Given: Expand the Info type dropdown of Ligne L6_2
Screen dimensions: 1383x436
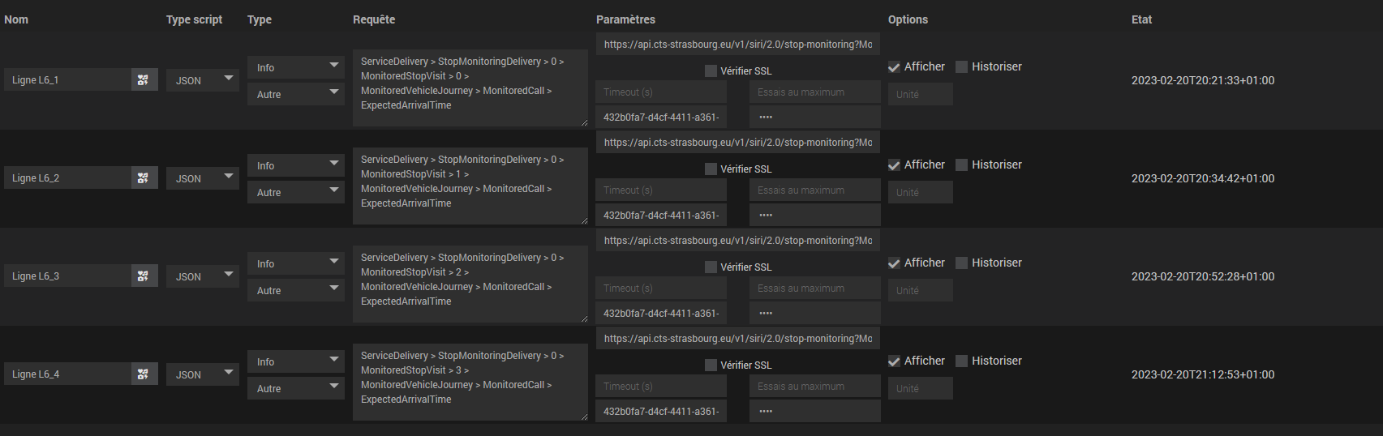Looking at the screenshot, I should [295, 165].
